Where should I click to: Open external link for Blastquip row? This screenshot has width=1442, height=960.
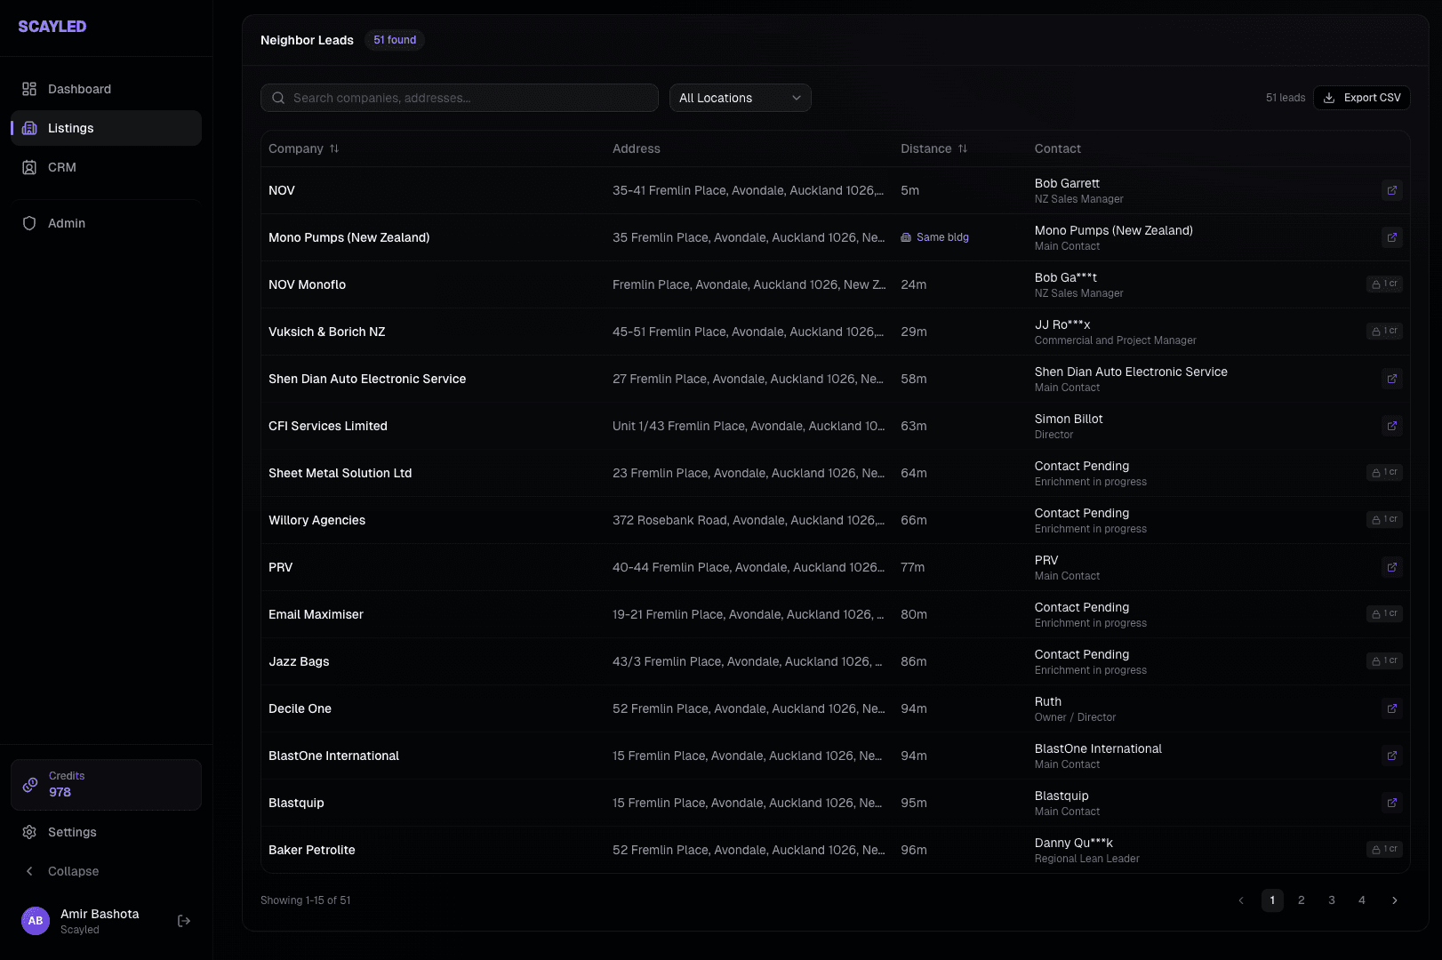1391,803
